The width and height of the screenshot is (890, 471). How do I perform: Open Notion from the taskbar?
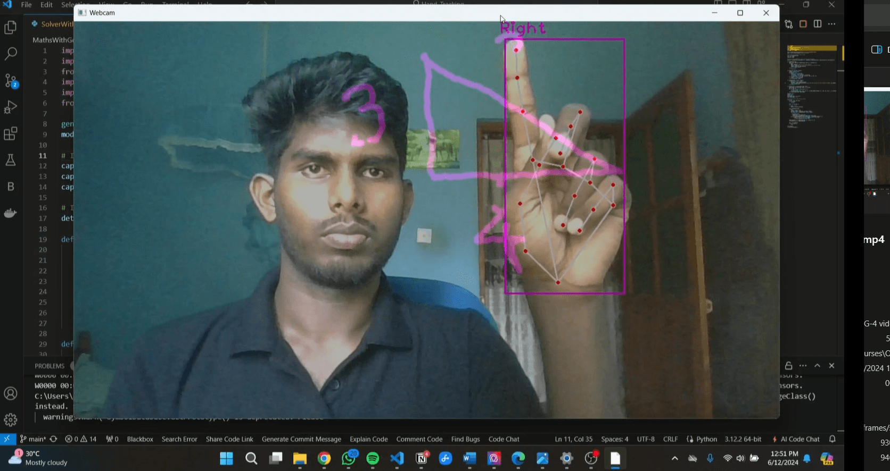coord(422,458)
